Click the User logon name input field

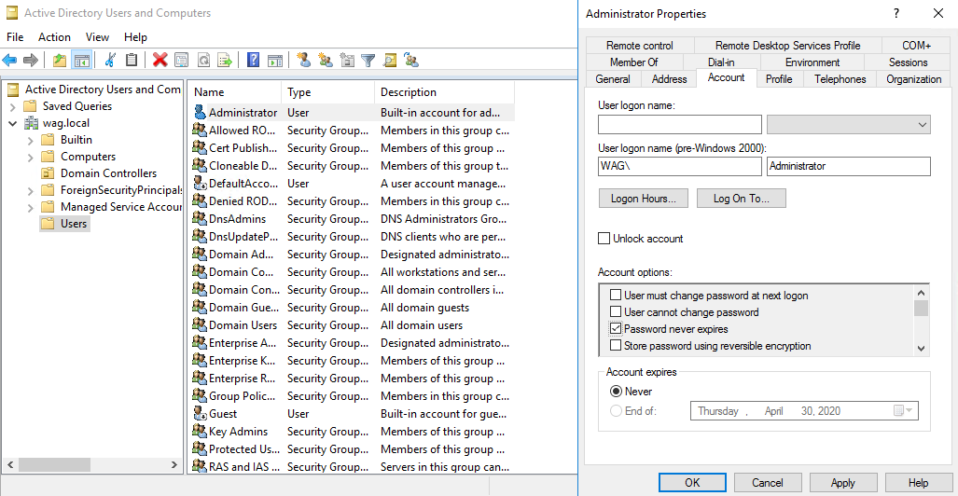[680, 125]
